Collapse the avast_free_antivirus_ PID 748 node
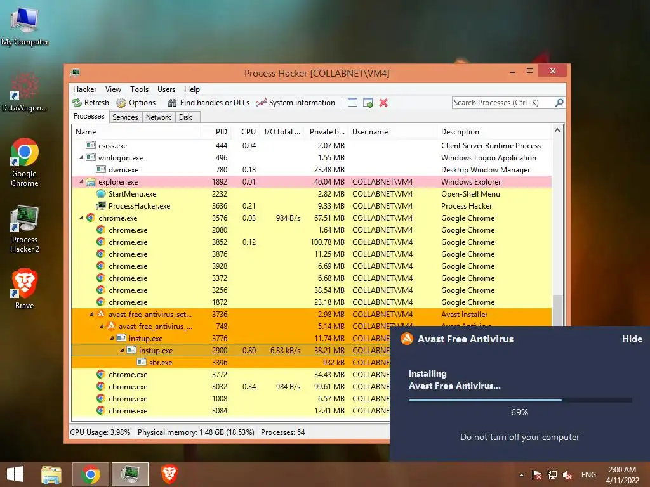 [102, 327]
